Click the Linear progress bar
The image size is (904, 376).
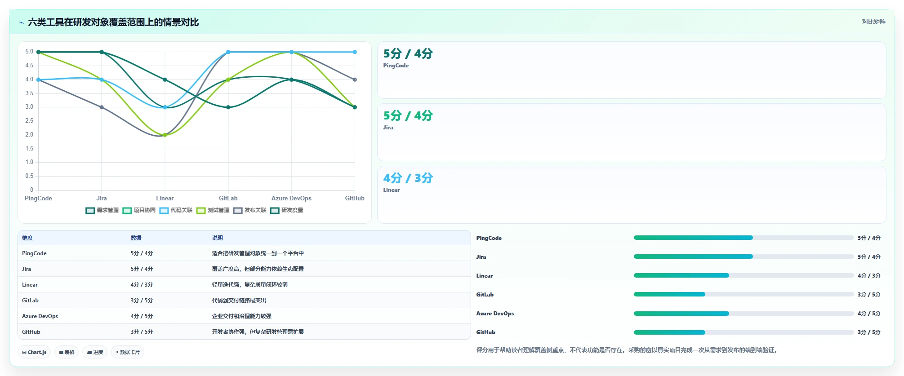click(x=744, y=275)
